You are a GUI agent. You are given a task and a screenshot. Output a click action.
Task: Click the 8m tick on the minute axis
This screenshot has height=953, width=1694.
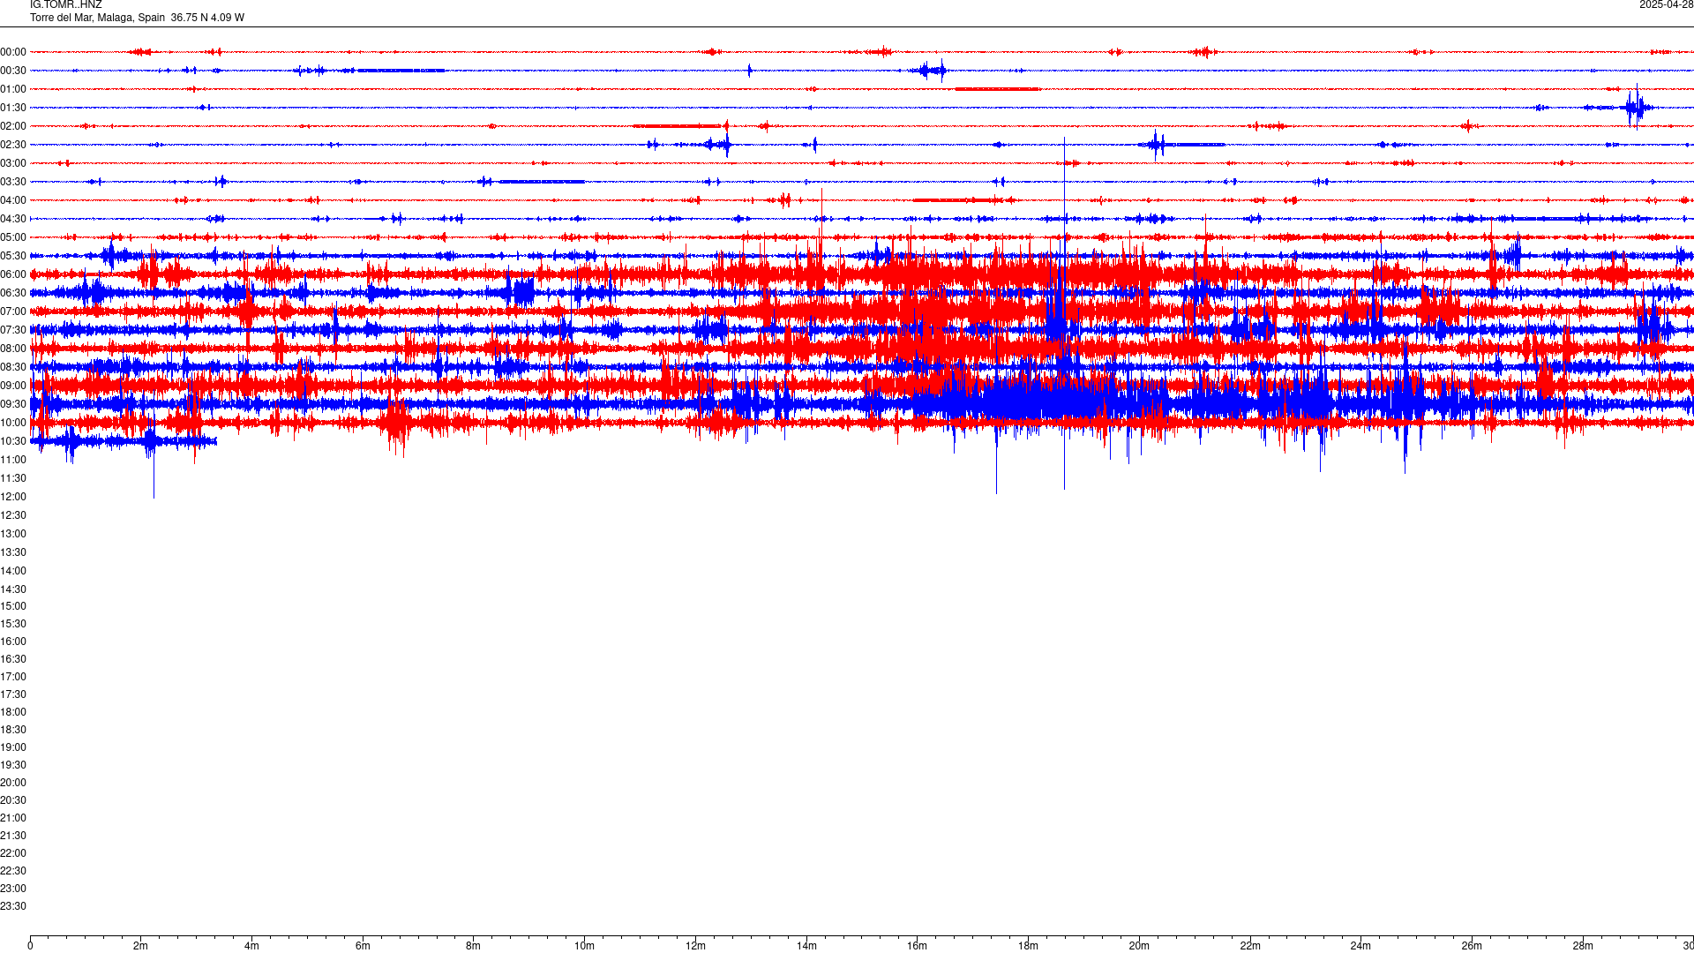click(474, 946)
